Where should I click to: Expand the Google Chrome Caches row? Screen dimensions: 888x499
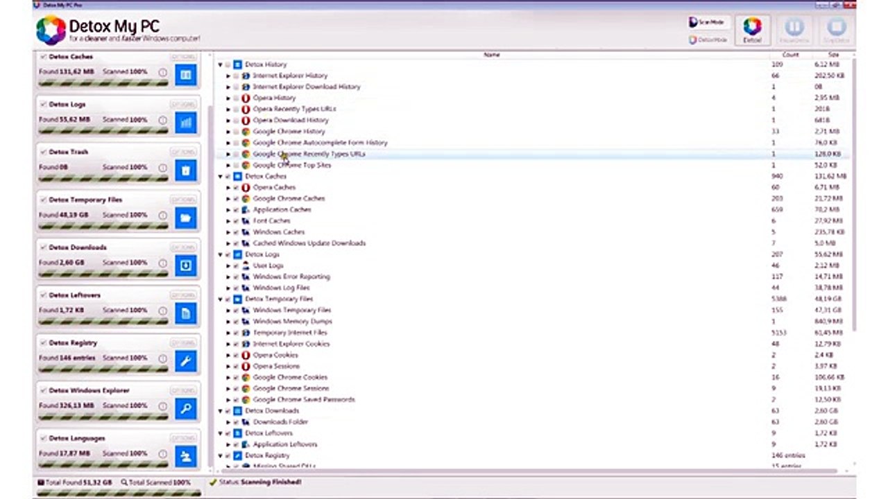228,198
